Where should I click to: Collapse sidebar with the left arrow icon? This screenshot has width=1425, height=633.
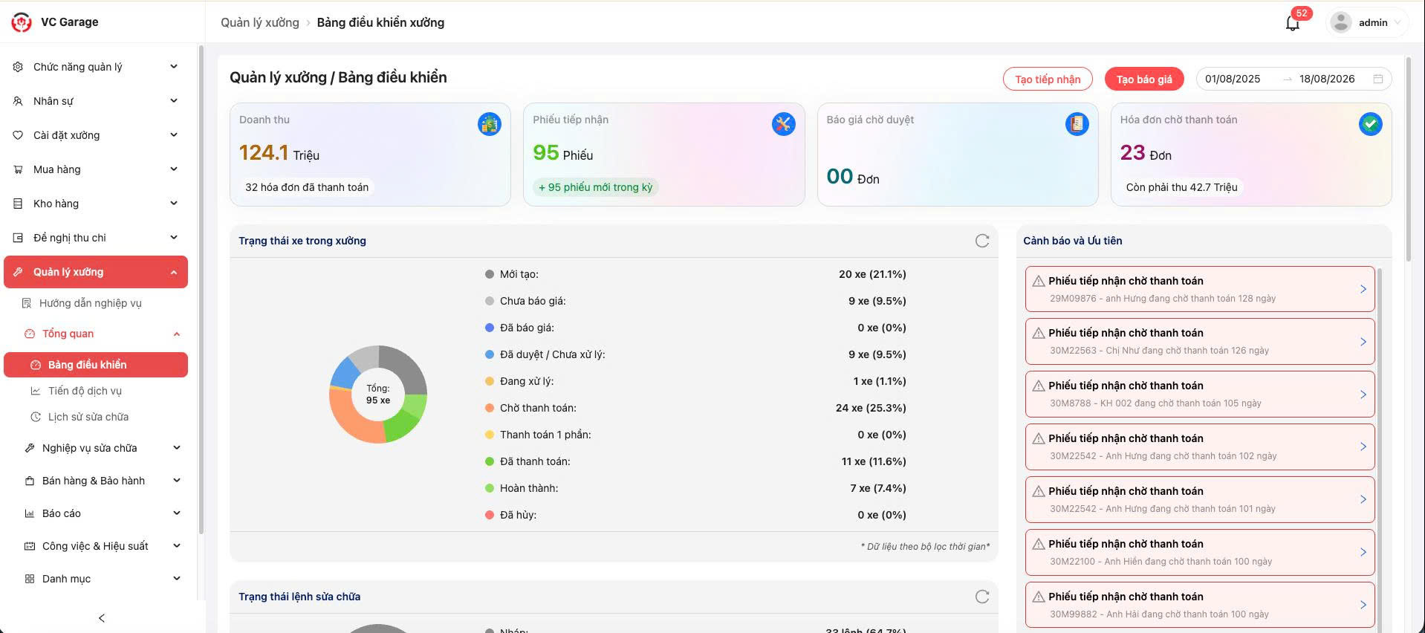click(102, 618)
